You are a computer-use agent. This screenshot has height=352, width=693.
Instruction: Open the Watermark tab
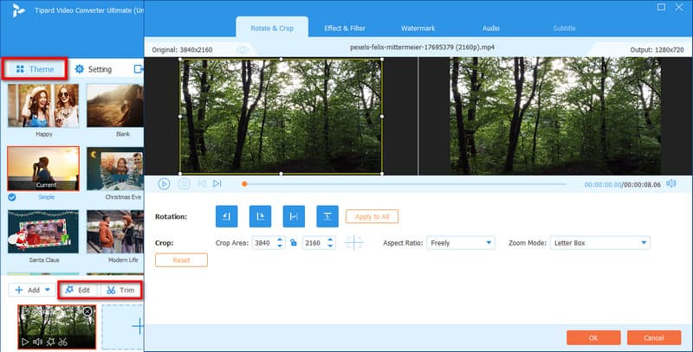tap(418, 29)
